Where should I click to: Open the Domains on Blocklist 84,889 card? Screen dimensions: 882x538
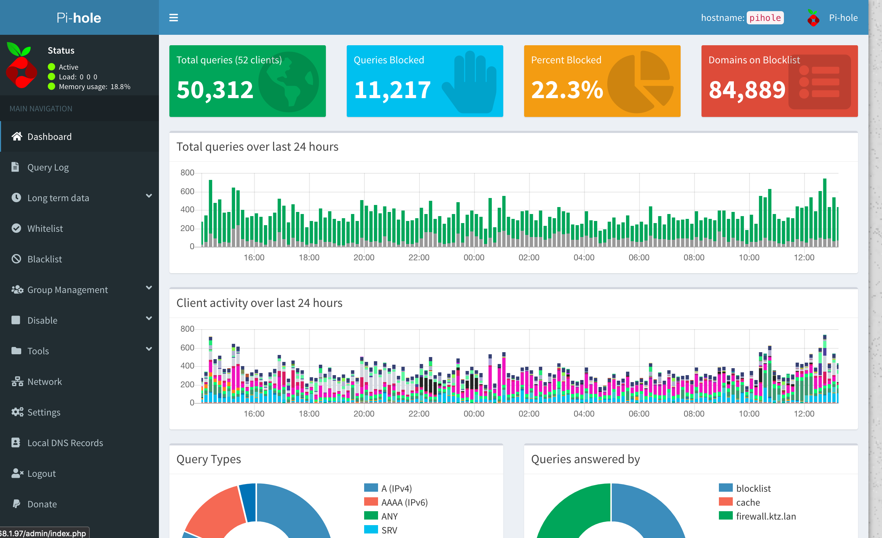coord(779,81)
